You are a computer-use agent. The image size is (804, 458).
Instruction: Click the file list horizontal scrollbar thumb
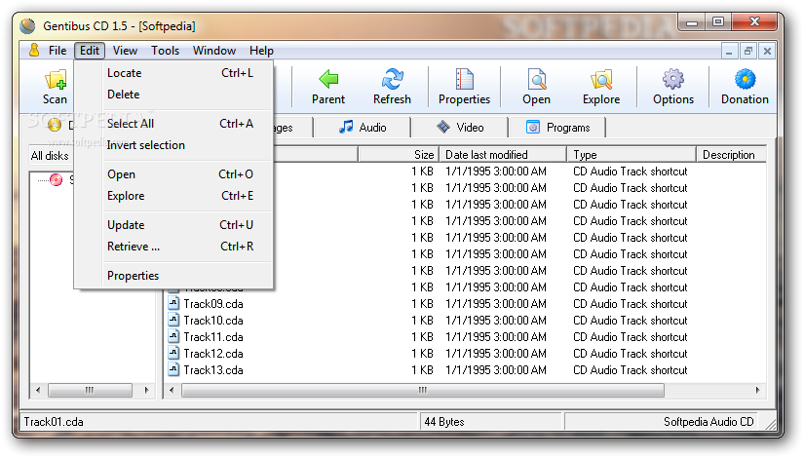[423, 390]
